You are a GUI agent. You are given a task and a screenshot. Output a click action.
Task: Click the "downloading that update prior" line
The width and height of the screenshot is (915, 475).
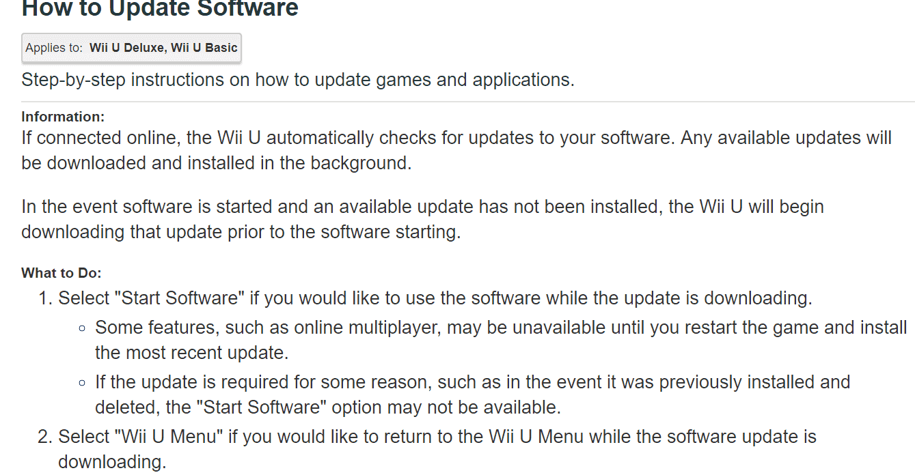tap(241, 232)
